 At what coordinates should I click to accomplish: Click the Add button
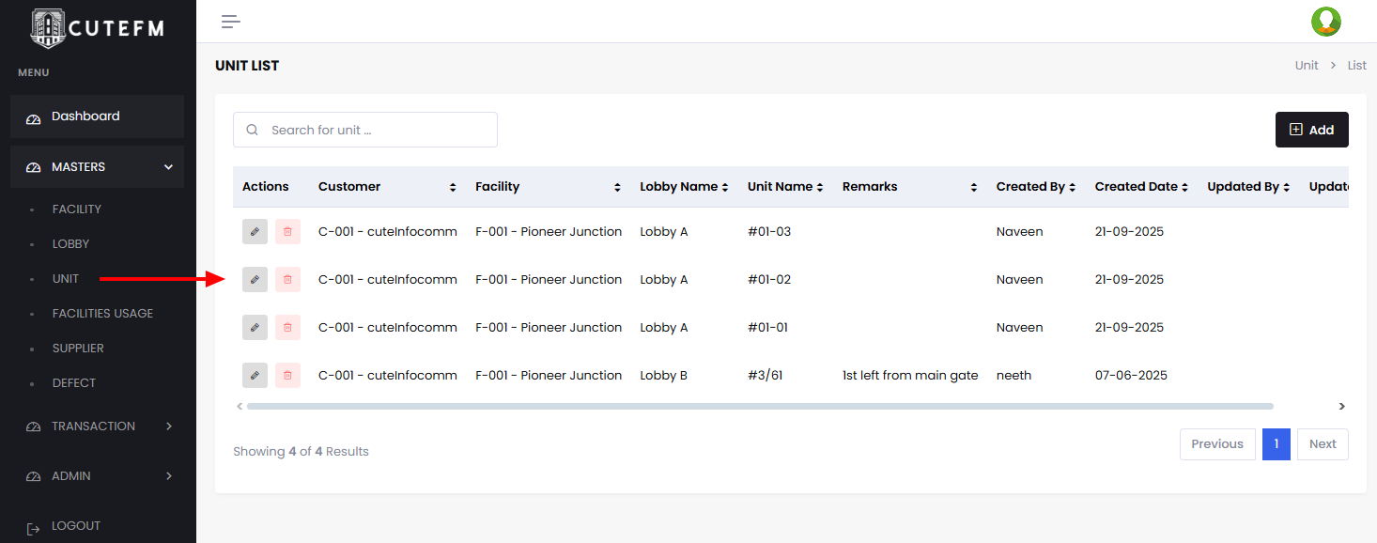[x=1311, y=130]
